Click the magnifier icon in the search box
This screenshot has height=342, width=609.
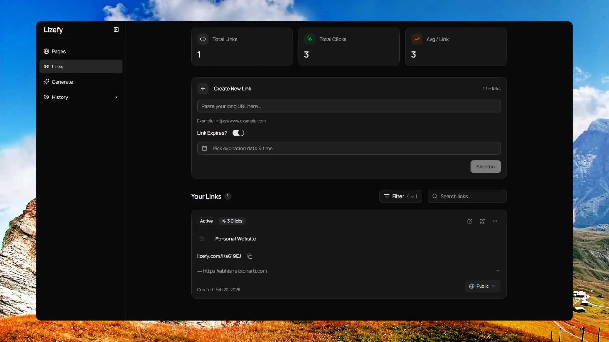(x=435, y=196)
